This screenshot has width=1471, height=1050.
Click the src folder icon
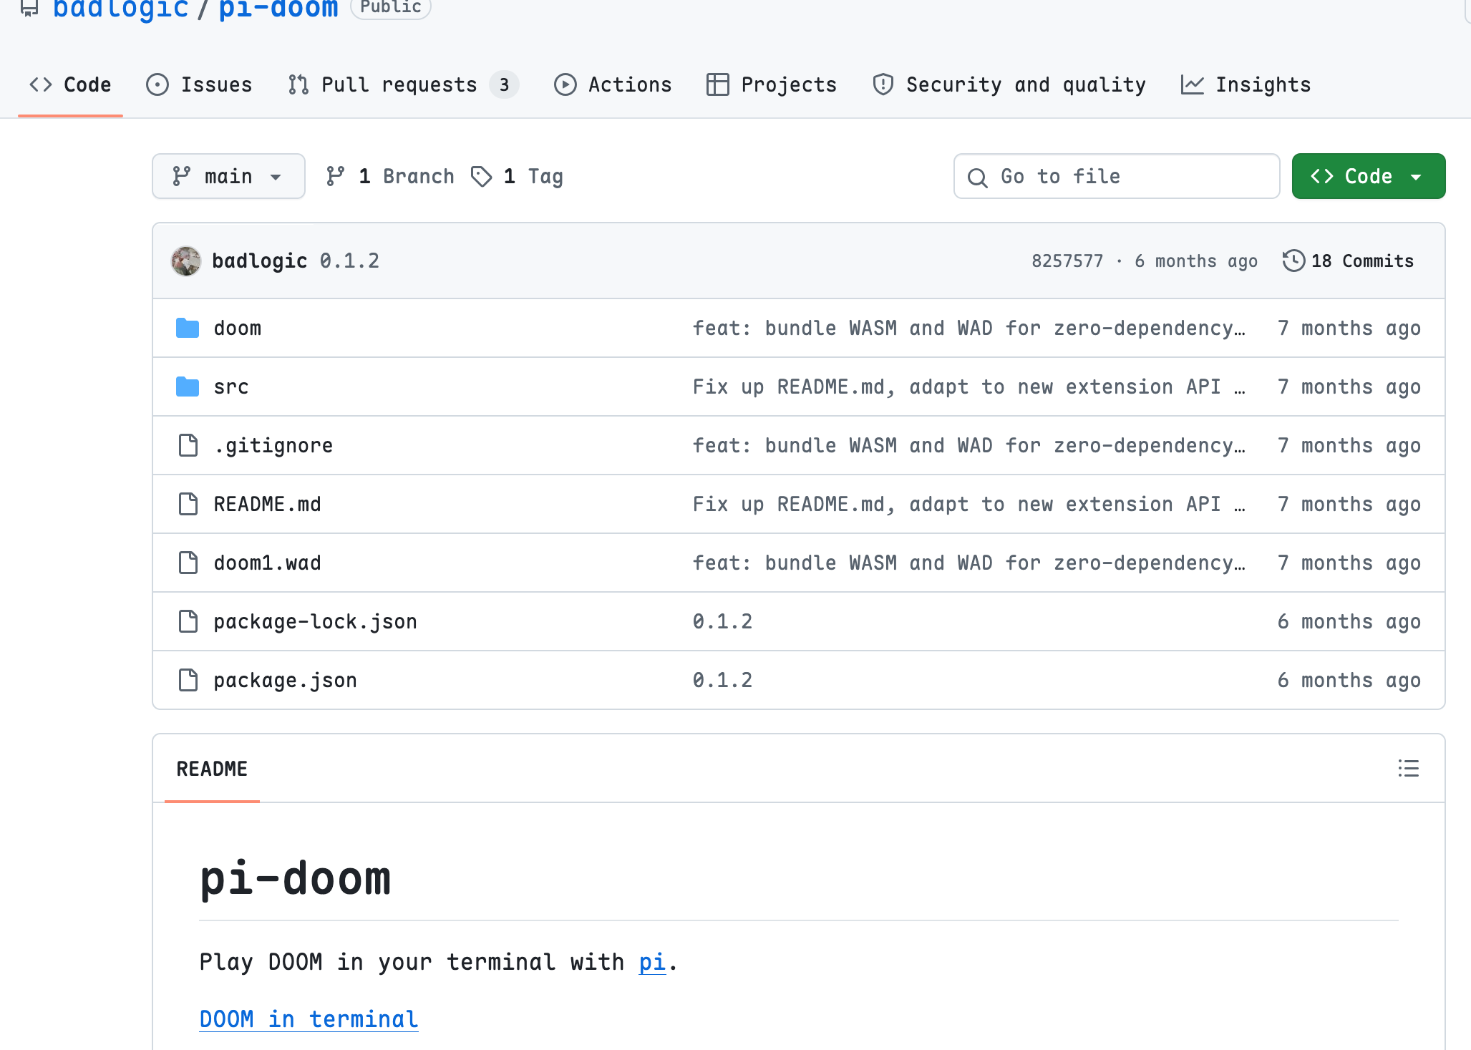188,387
